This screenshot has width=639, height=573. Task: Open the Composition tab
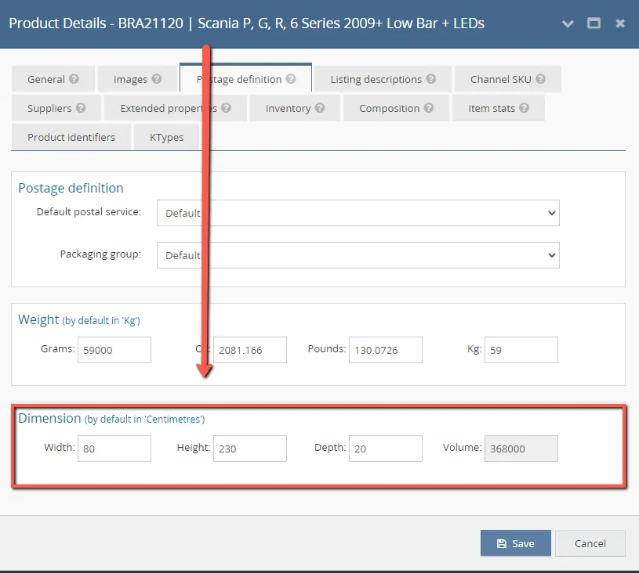396,108
